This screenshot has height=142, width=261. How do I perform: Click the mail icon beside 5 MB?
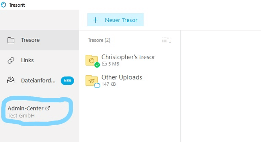(x=104, y=64)
